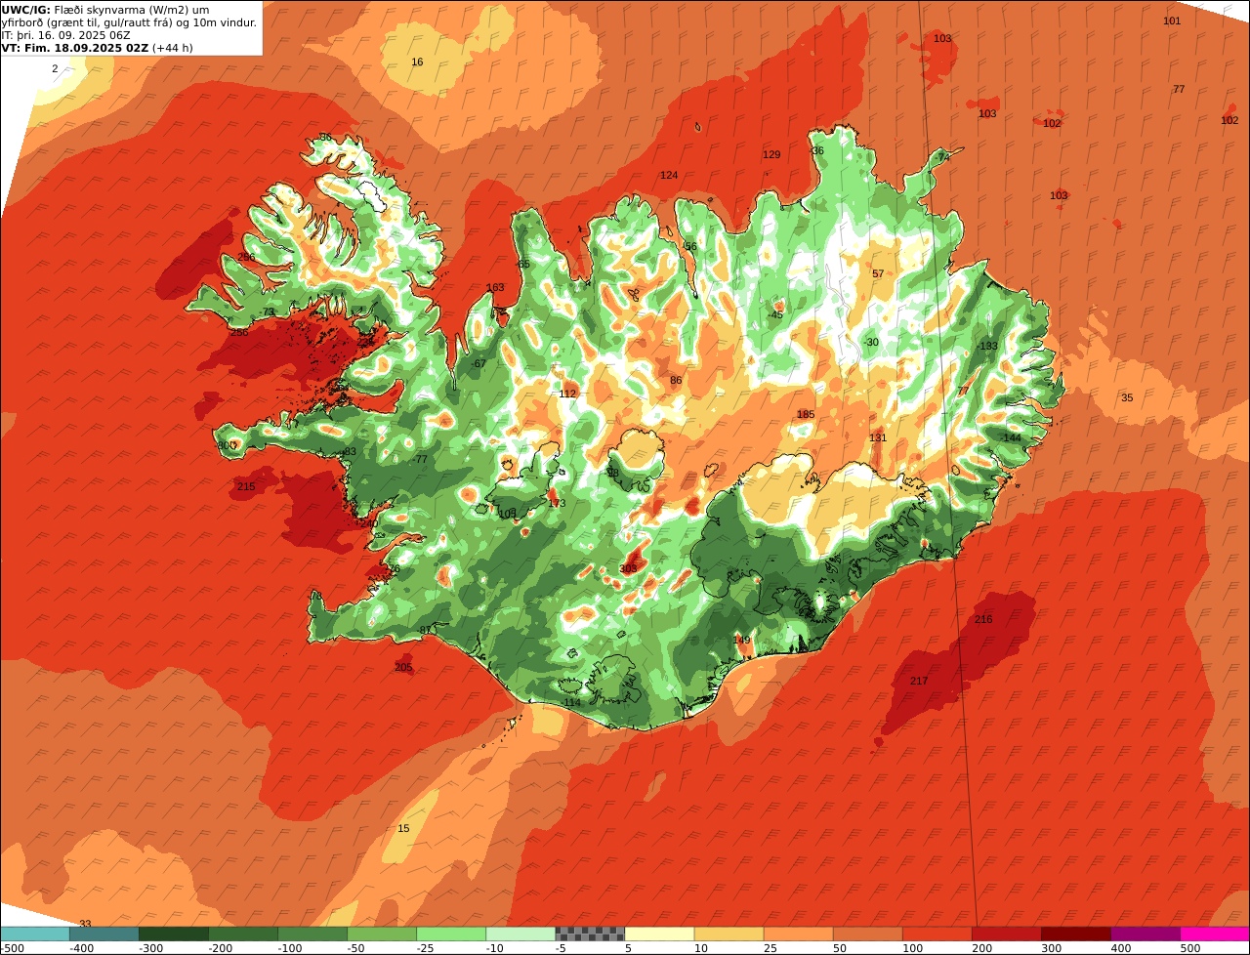Click the legend swatch between -500 and -400
Image resolution: width=1250 pixels, height=955 pixels.
[34, 934]
